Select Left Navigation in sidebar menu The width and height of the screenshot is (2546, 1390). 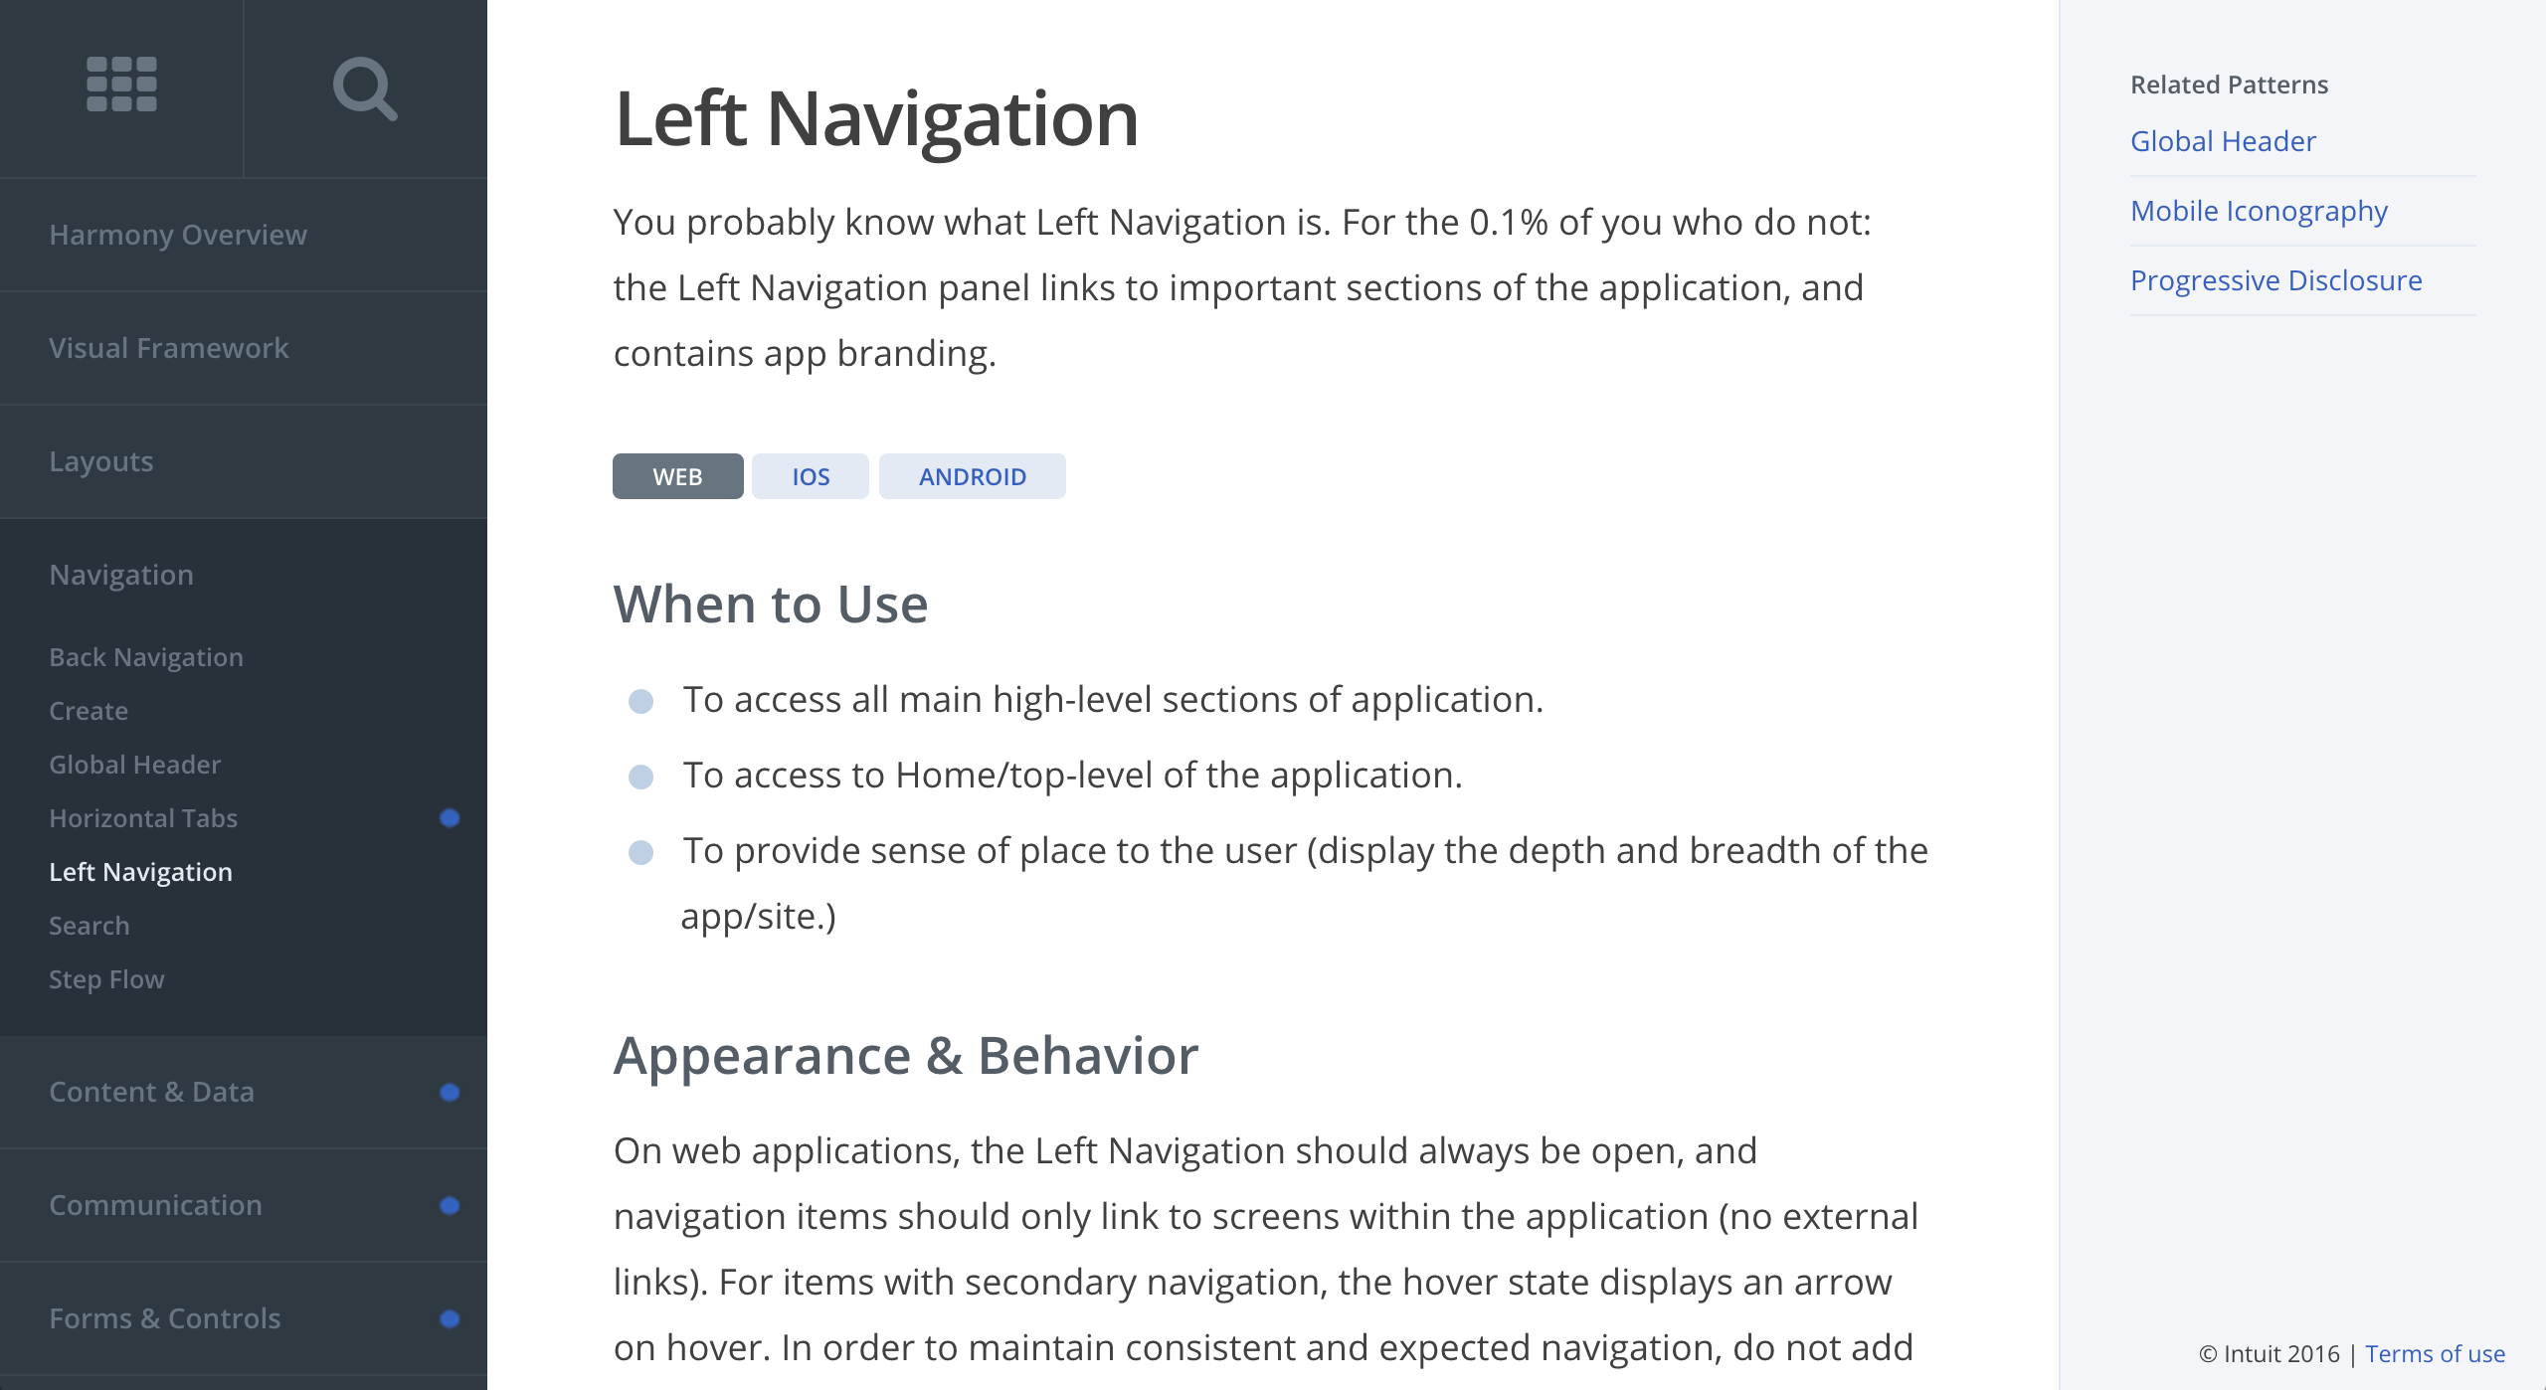[142, 873]
